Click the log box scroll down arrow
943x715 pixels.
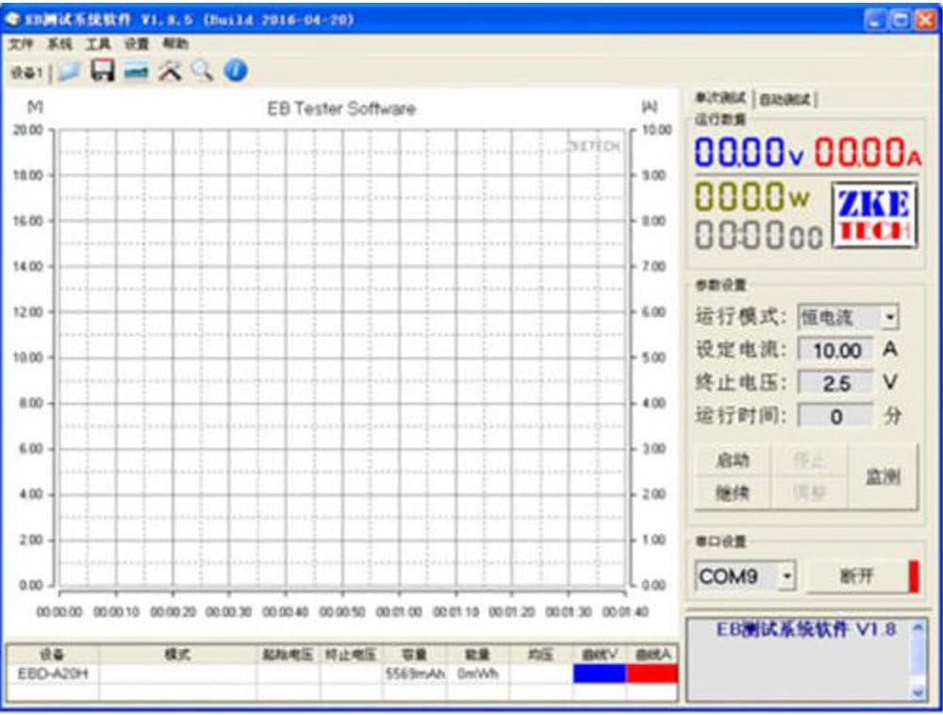point(918,692)
